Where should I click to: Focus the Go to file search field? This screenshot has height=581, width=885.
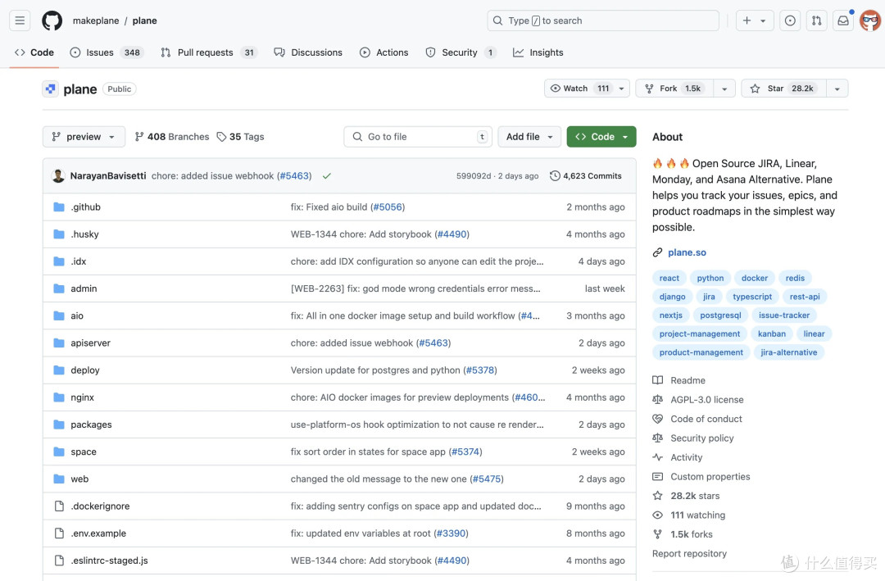click(x=418, y=137)
